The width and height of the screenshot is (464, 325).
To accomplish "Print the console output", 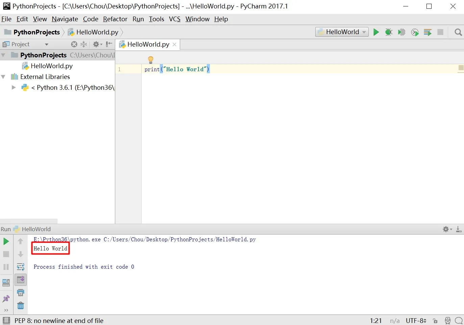I will click(x=21, y=293).
